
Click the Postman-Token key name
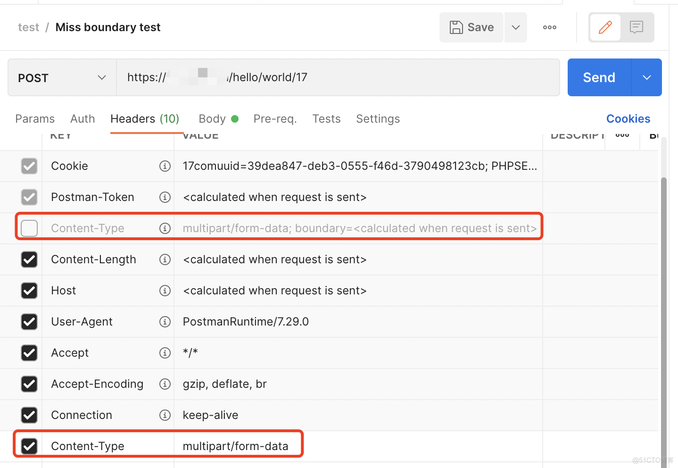92,197
